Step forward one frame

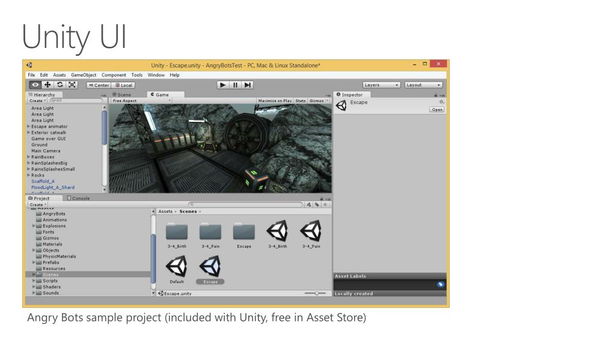tap(248, 85)
